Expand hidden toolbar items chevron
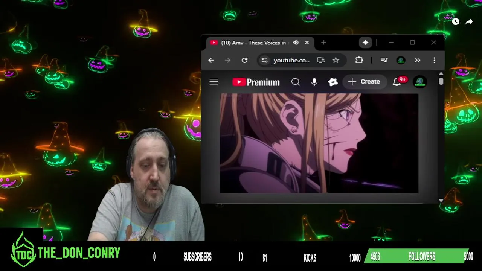Image resolution: width=482 pixels, height=271 pixels. pyautogui.click(x=417, y=60)
